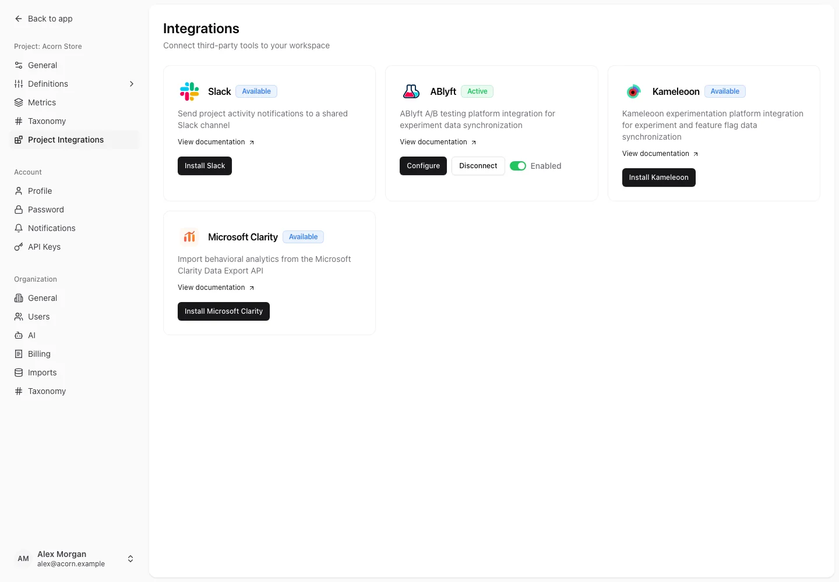Open Taxonomy under Organization
Viewport: 839px width, 582px height.
click(75, 391)
